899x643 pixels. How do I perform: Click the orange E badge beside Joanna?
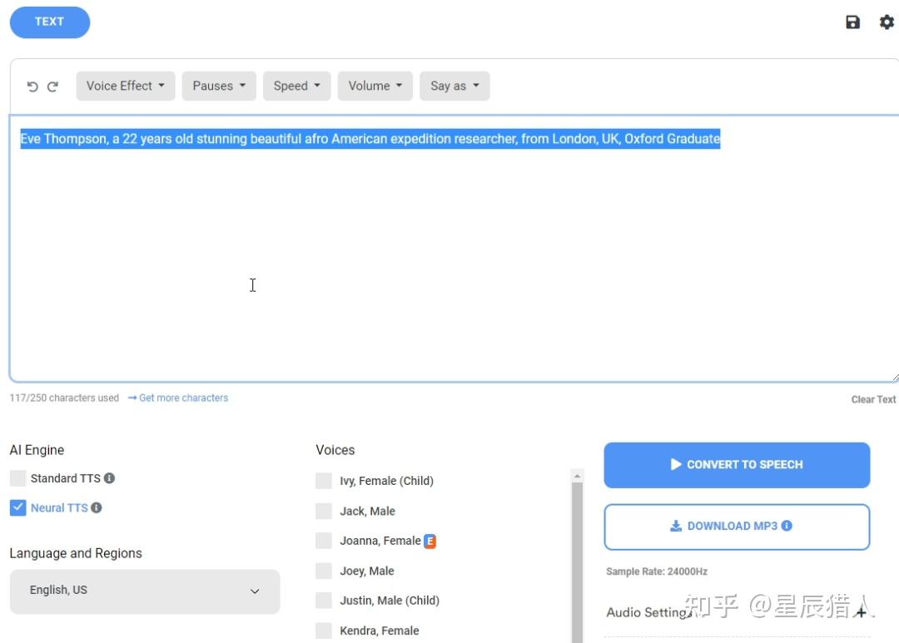[x=430, y=541]
